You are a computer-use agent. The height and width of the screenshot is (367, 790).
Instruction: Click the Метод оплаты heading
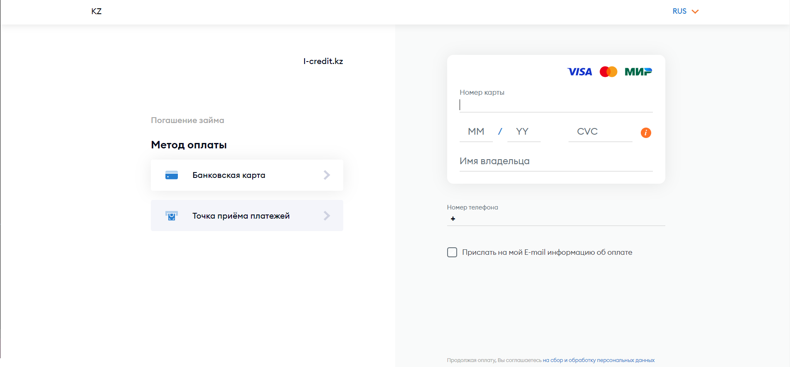tap(189, 145)
